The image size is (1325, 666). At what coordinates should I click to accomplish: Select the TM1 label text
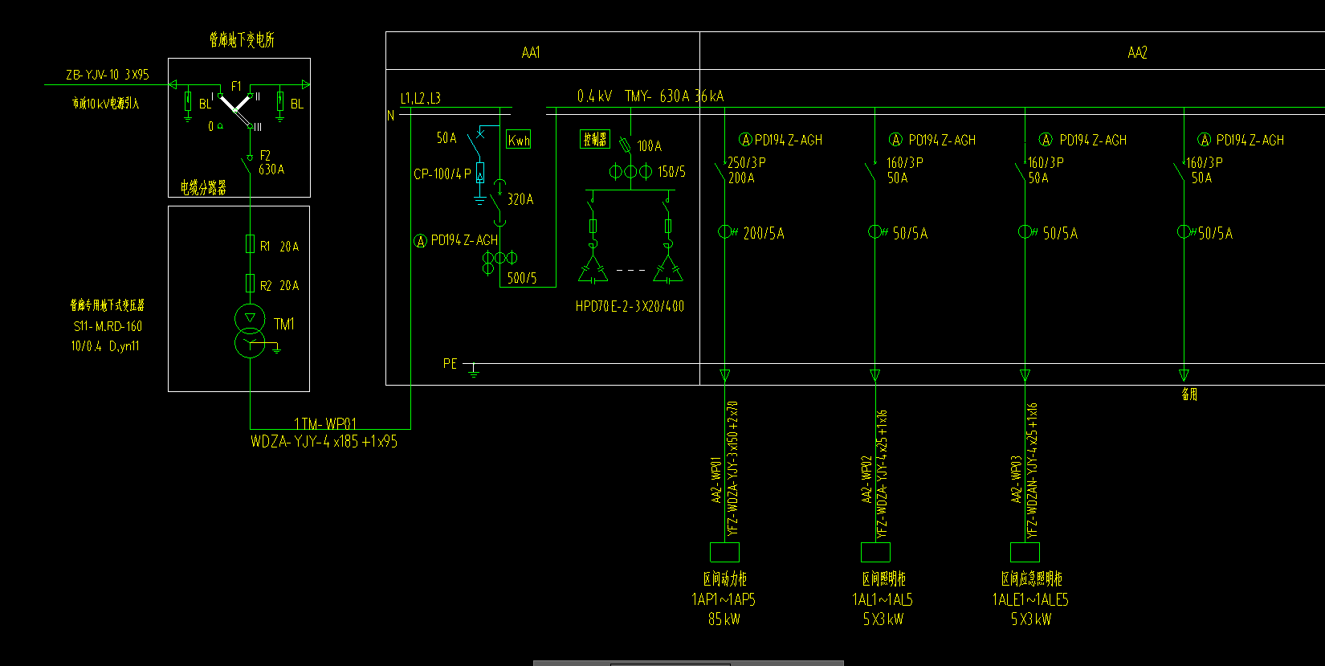[284, 324]
